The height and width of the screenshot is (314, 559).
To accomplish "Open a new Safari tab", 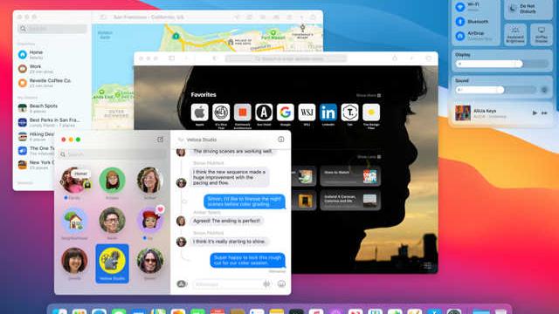I will (x=411, y=58).
